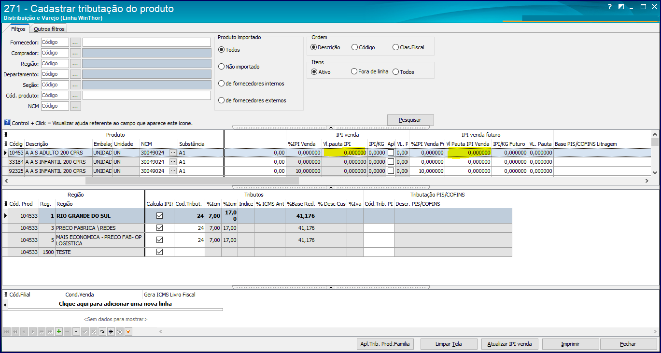Go to next record in navigator
The height and width of the screenshot is (353, 661).
[33, 332]
